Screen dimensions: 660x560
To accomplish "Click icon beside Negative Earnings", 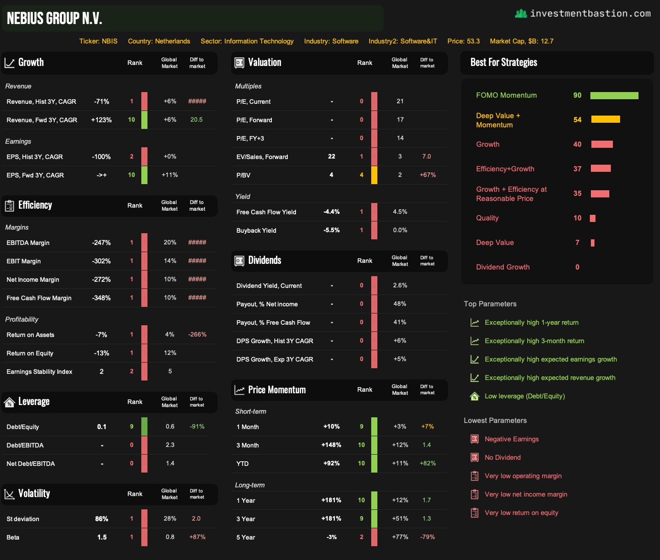I will point(475,439).
